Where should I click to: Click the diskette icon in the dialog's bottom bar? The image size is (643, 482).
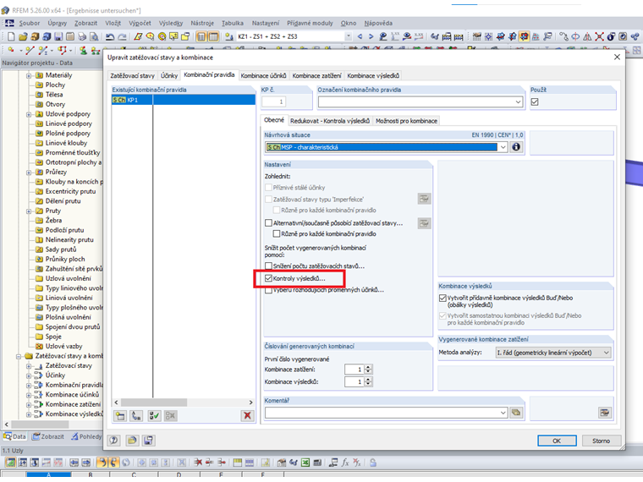[148, 441]
